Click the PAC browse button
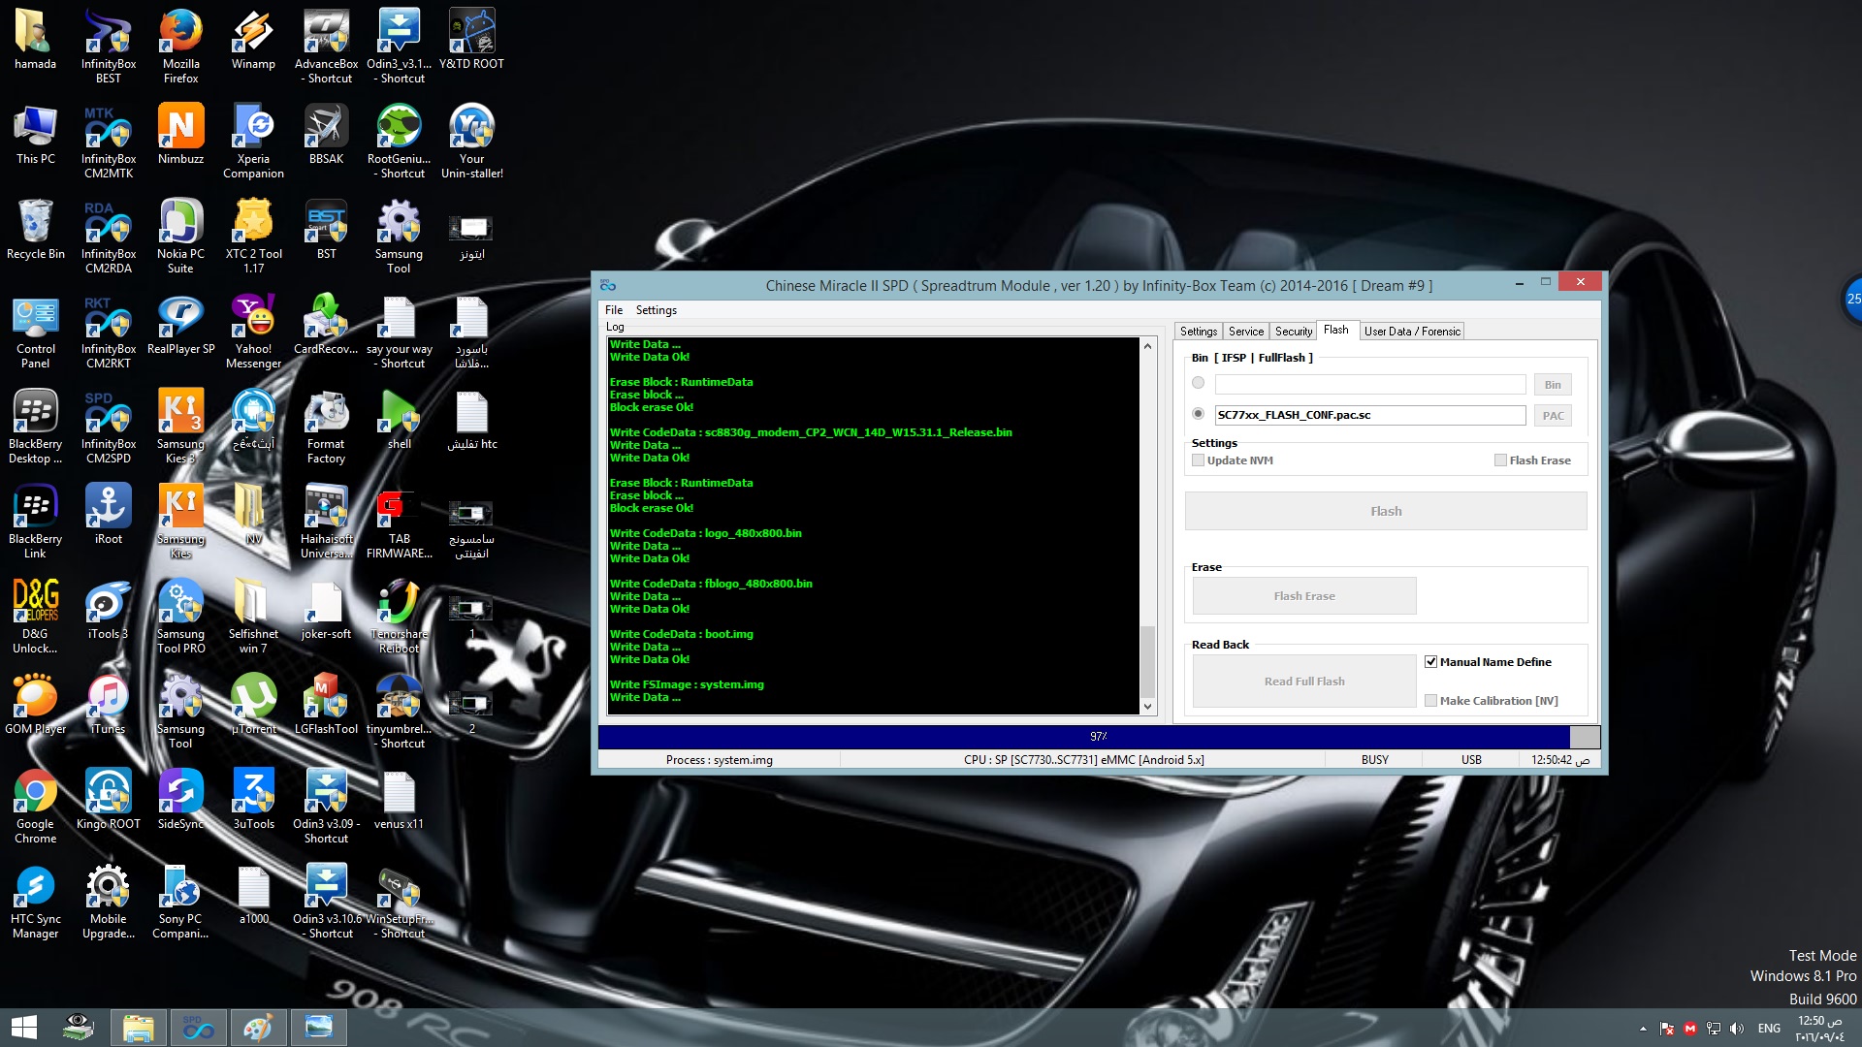The width and height of the screenshot is (1862, 1047). [x=1553, y=416]
